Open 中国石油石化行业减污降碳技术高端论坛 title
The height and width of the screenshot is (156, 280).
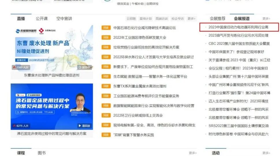(x=144, y=28)
